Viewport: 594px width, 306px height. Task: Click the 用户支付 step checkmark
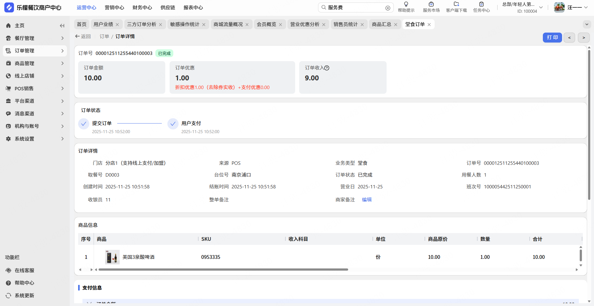click(173, 124)
